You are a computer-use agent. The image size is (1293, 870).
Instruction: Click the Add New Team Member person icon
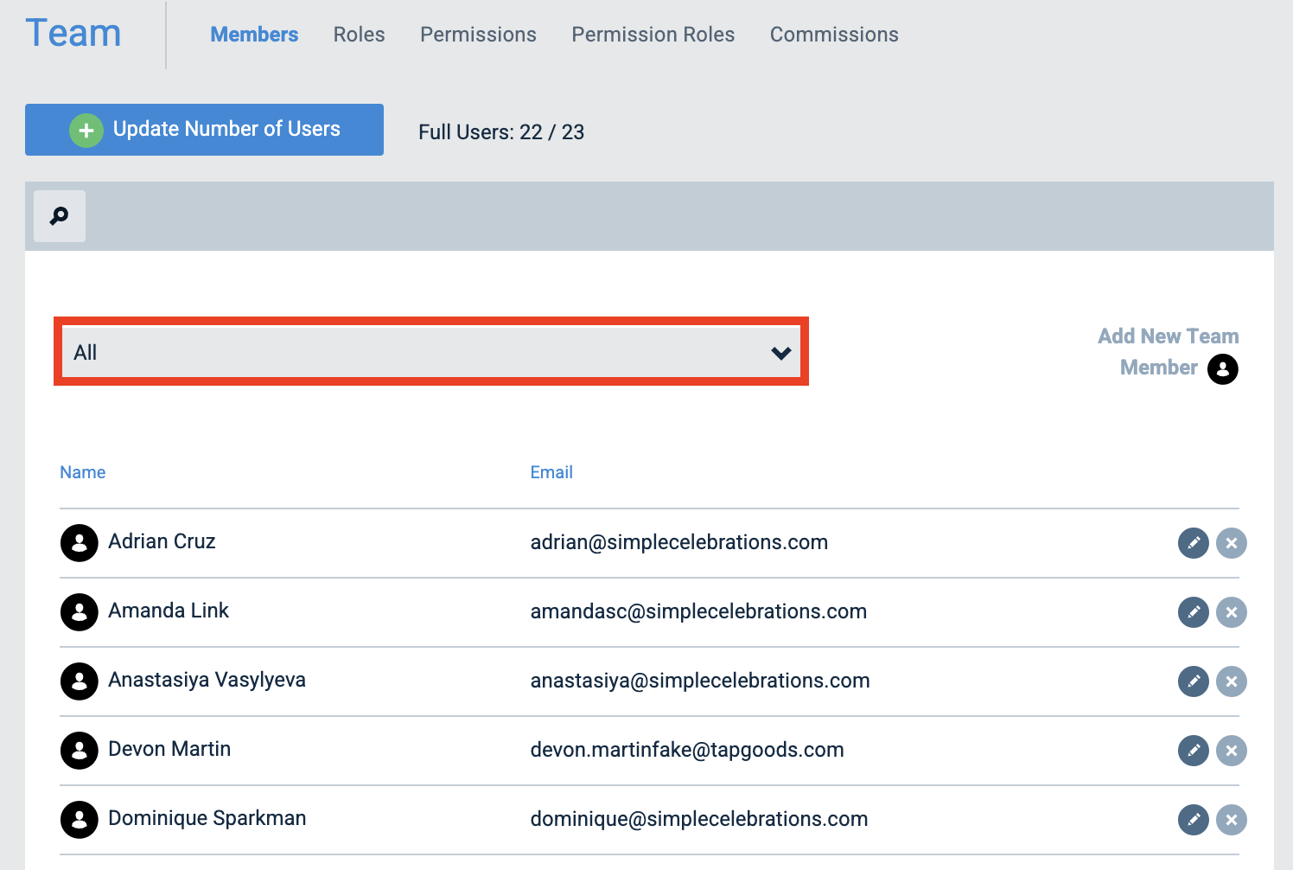tap(1223, 369)
